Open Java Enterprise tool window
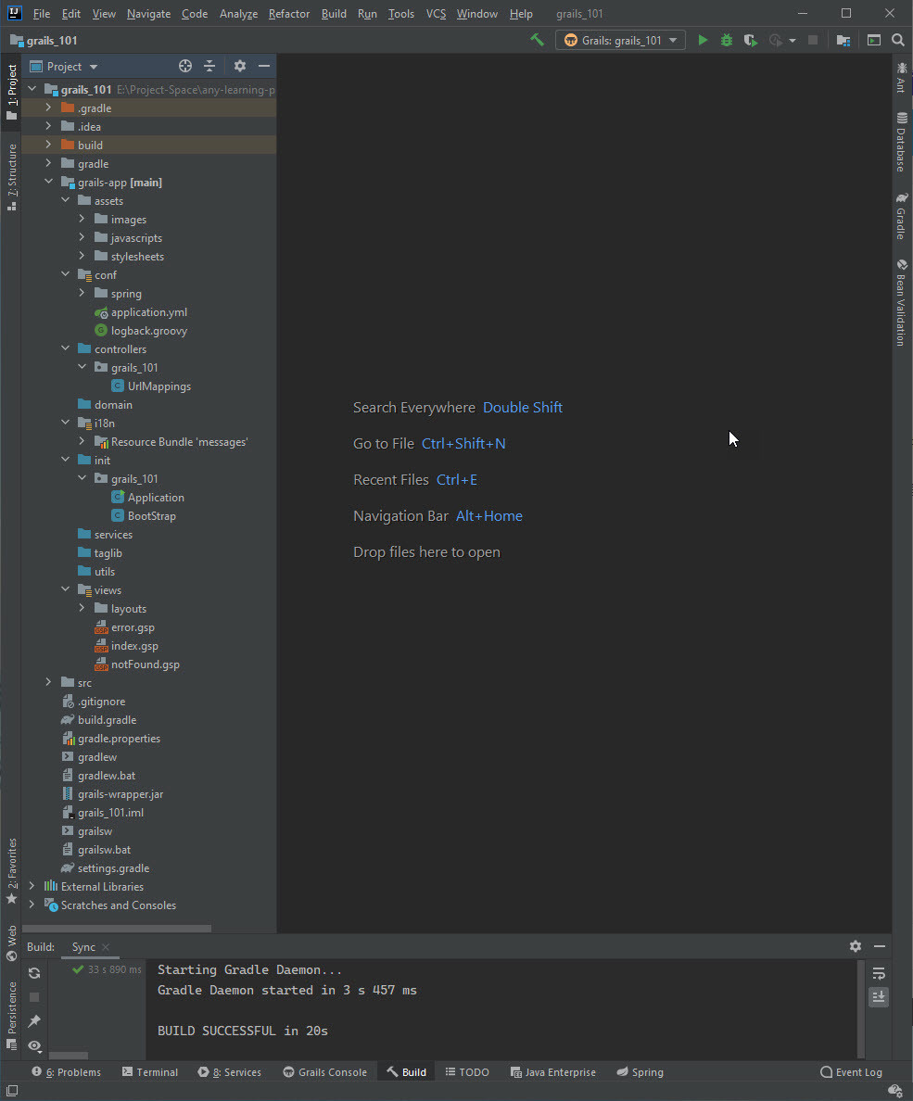The width and height of the screenshot is (913, 1101). pyautogui.click(x=552, y=1071)
